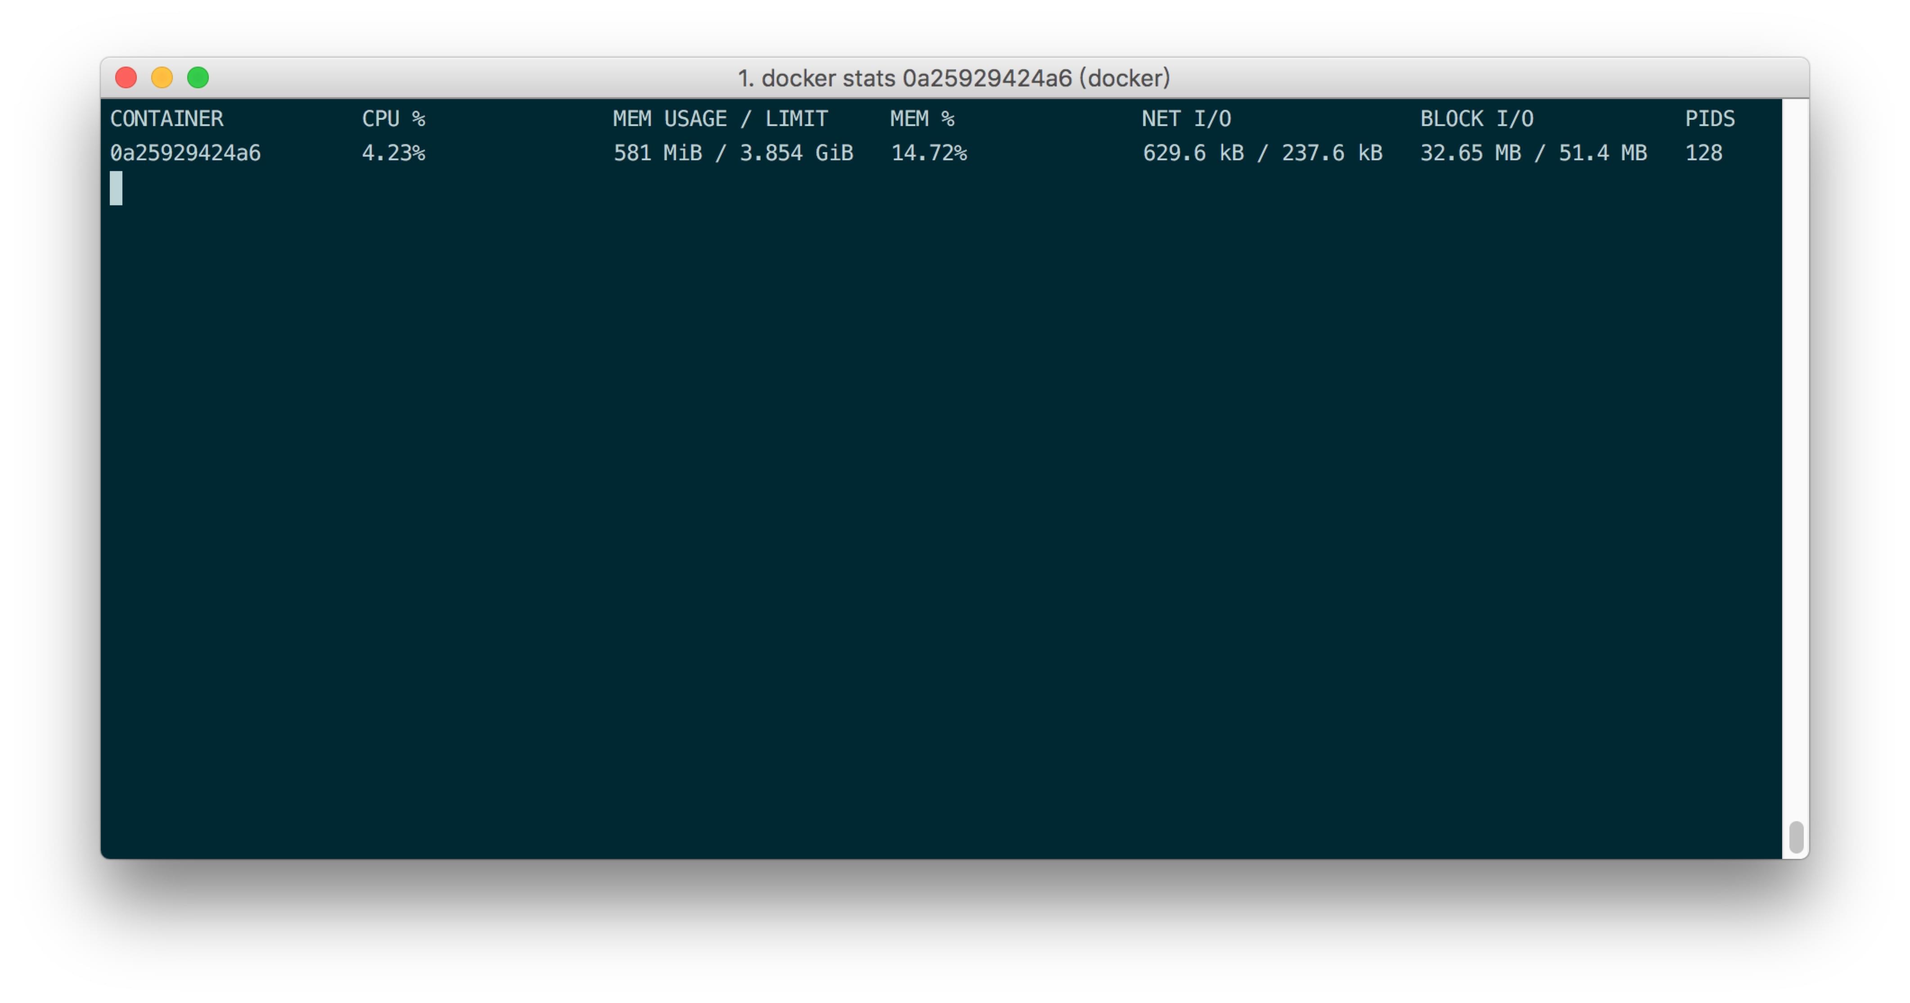
Task: Click the terminal scrollbar thumb
Action: 1795,837
